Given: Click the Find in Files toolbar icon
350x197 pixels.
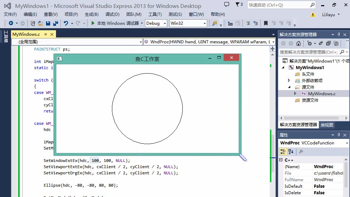Looking at the screenshot, I should [215, 23].
